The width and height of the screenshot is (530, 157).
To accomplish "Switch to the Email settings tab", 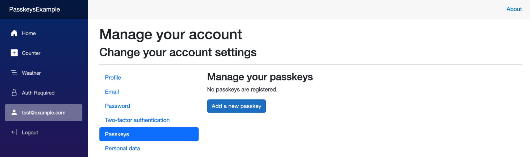I will [x=112, y=92].
